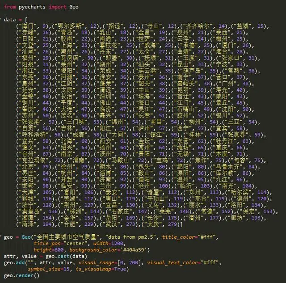Click the "厦门" city name
Screen dimensions: 286x283
pyautogui.click(x=228, y=45)
